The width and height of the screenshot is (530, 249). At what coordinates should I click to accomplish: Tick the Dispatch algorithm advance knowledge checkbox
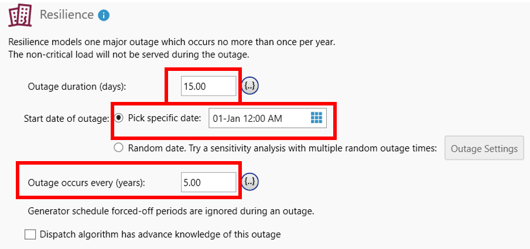pos(30,234)
